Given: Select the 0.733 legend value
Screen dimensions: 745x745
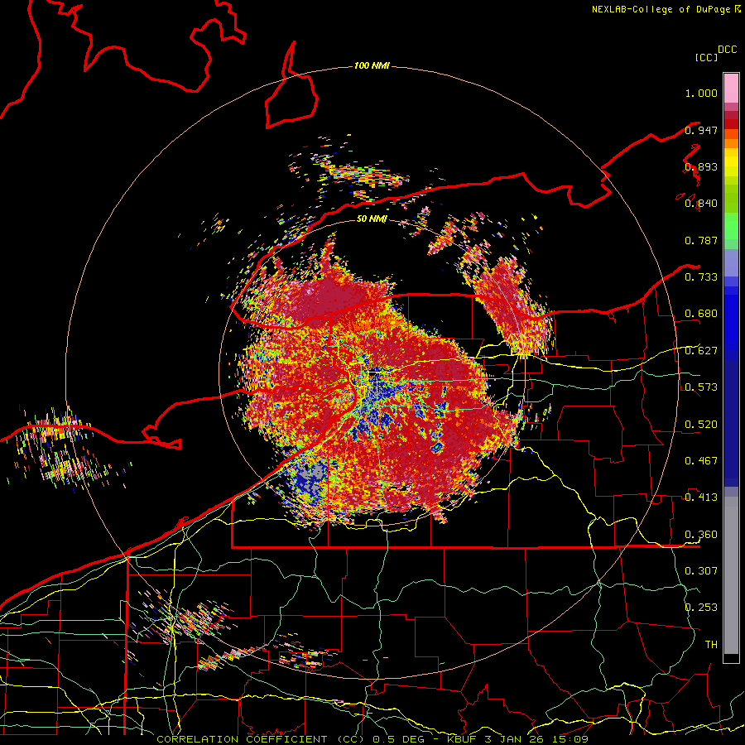Looking at the screenshot, I should [x=701, y=276].
